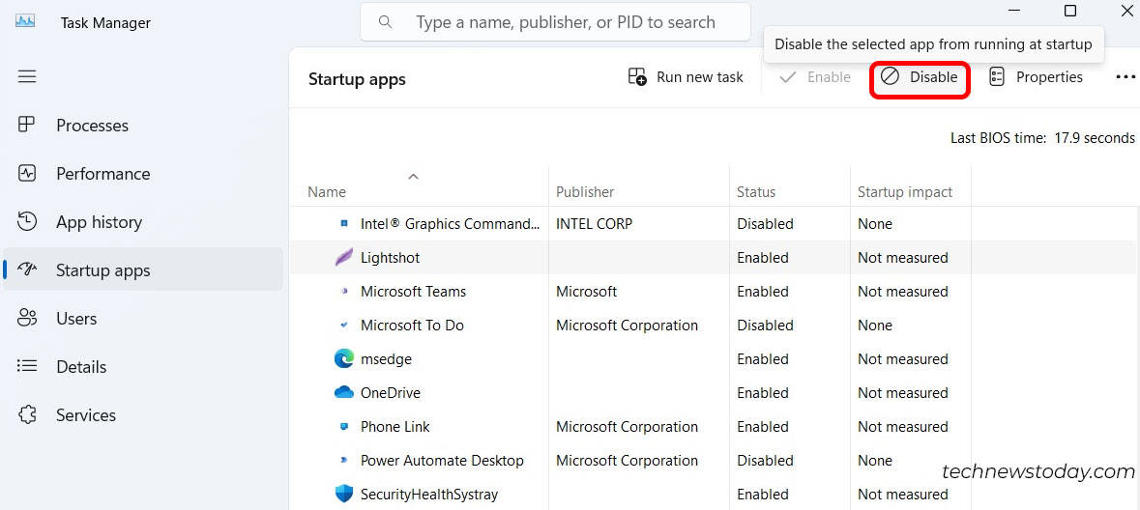Sort by the Publisher column header
The width and height of the screenshot is (1140, 510).
coord(585,192)
